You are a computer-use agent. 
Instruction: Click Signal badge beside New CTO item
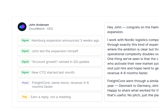25,72
